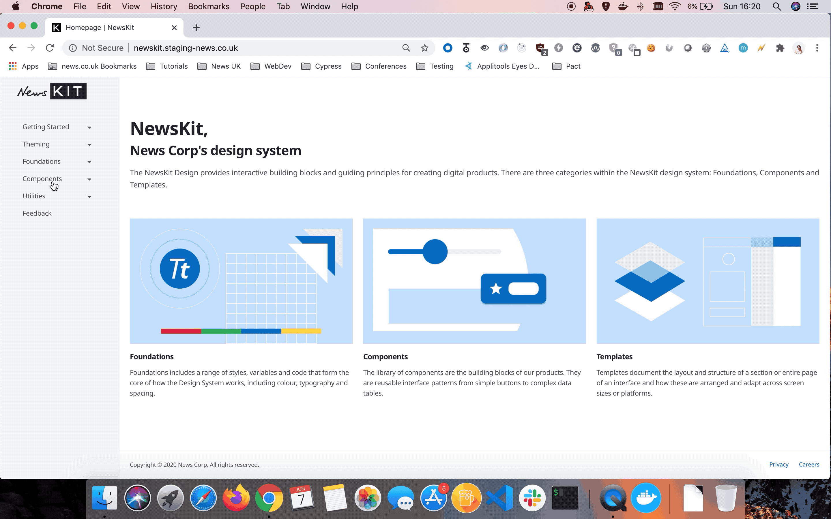This screenshot has height=519, width=831.
Task: Expand the Utilities dropdown arrow
Action: click(89, 197)
